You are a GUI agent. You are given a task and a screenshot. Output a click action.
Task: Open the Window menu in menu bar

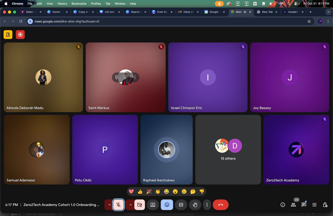coord(120,4)
